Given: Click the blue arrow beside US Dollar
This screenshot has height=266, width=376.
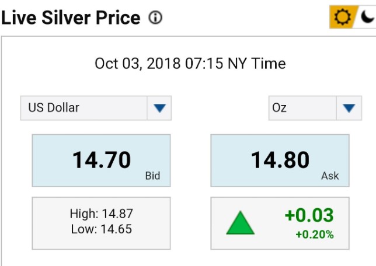Looking at the screenshot, I should (x=160, y=108).
